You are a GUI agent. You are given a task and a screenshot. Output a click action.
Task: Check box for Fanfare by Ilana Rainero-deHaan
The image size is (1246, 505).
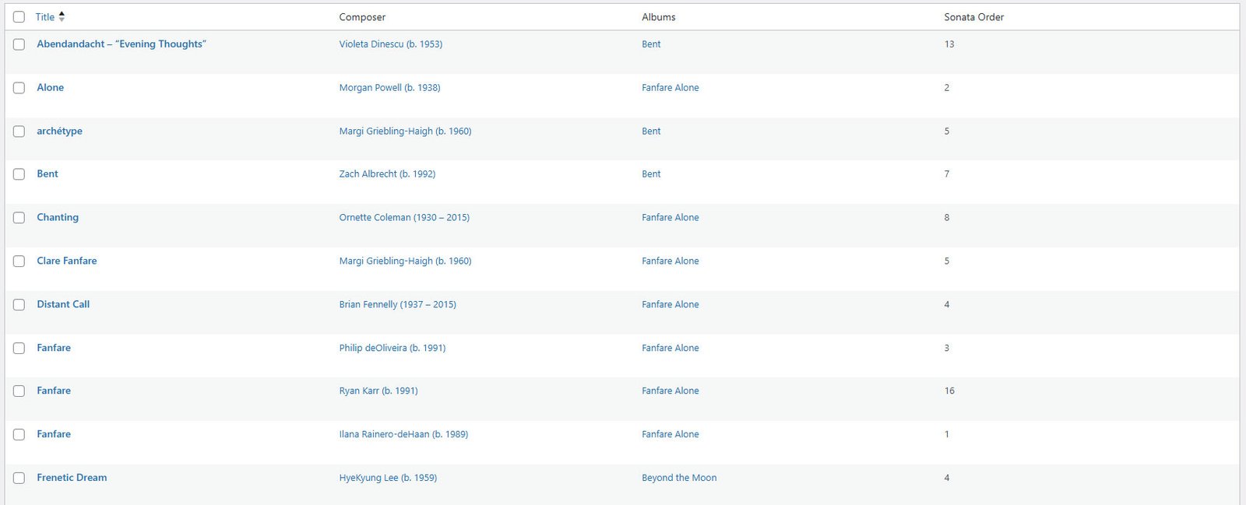(x=19, y=435)
